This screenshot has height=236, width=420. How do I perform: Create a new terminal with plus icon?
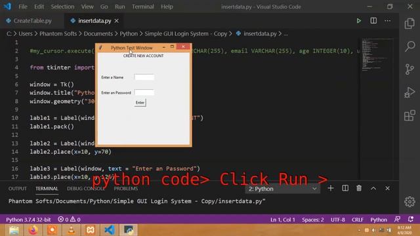point(331,188)
